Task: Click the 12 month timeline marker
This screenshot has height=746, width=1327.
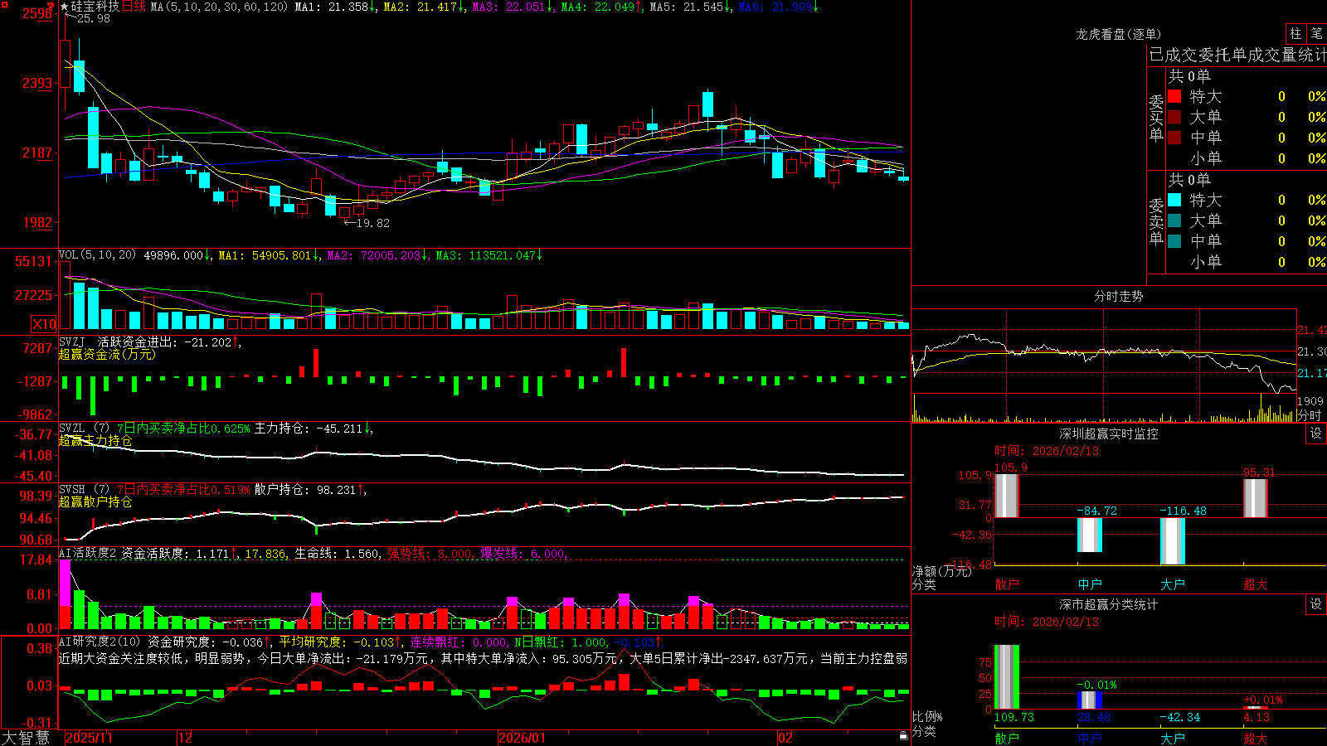Action: point(185,738)
